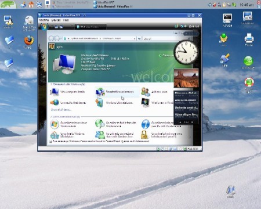Viewport: 261px width, 209px height.
Task: Click the user picture tile in Welcome Center
Action: [x=52, y=46]
